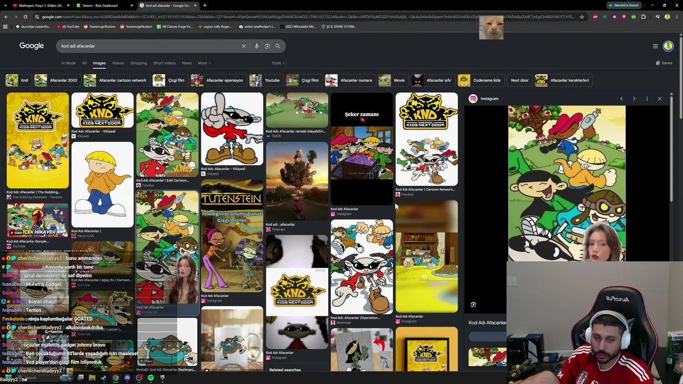This screenshot has width=683, height=384.
Task: Filter images by Afacanlar operasyon chip
Action: point(218,81)
